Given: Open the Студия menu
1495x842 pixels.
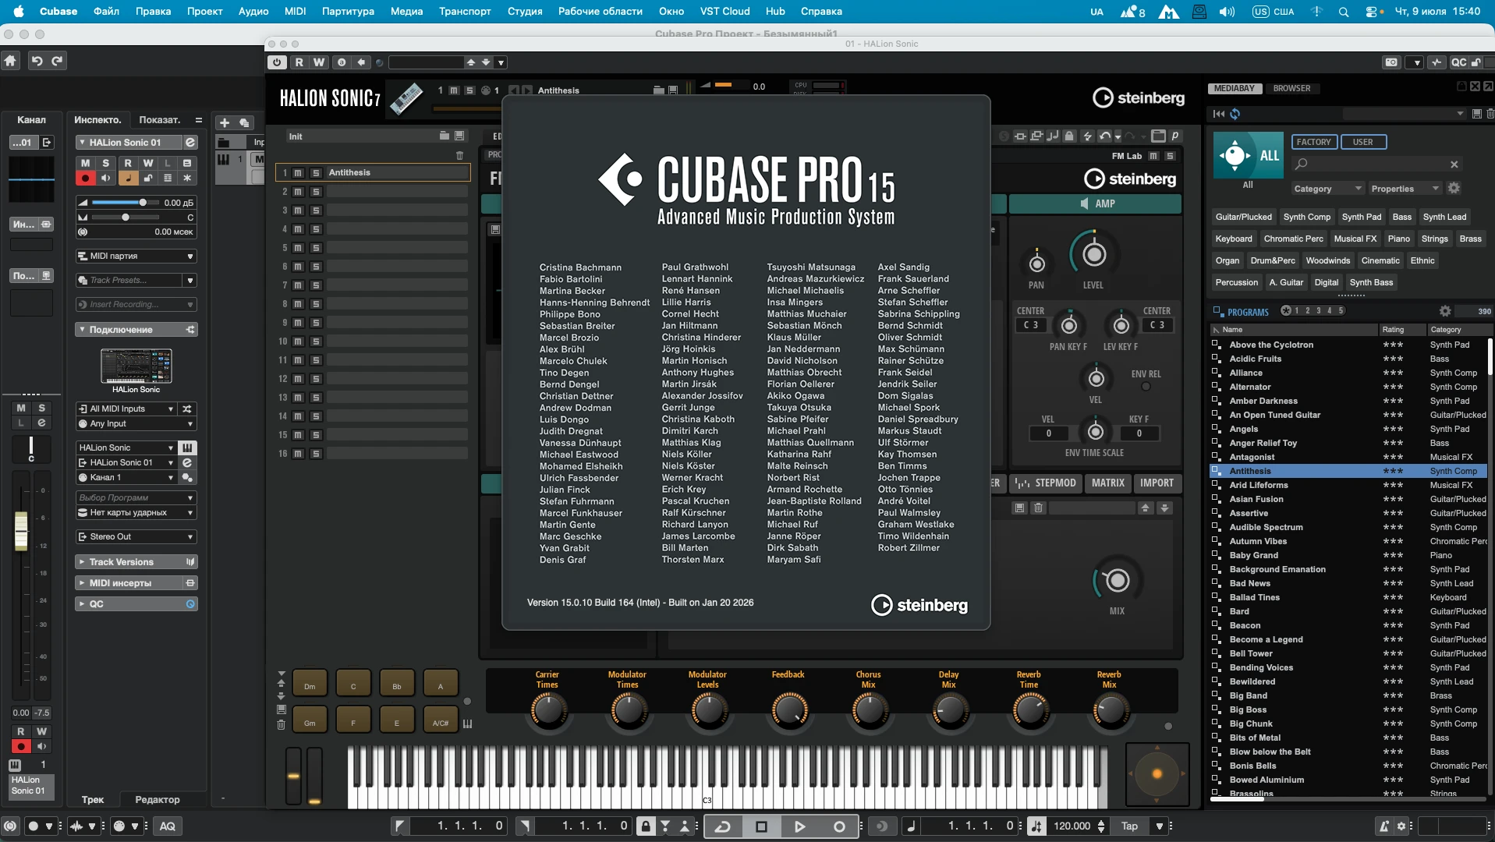Looking at the screenshot, I should click(525, 12).
